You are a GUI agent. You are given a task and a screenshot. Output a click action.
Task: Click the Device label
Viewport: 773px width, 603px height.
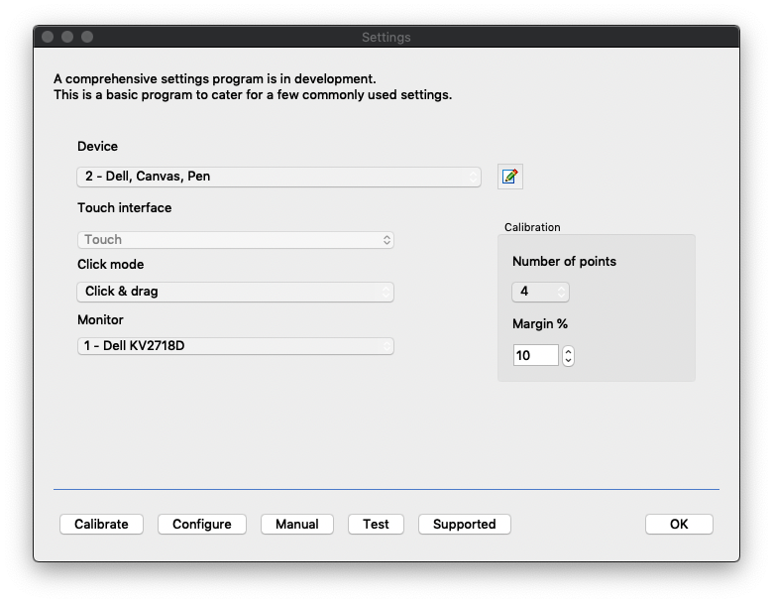[x=97, y=147]
